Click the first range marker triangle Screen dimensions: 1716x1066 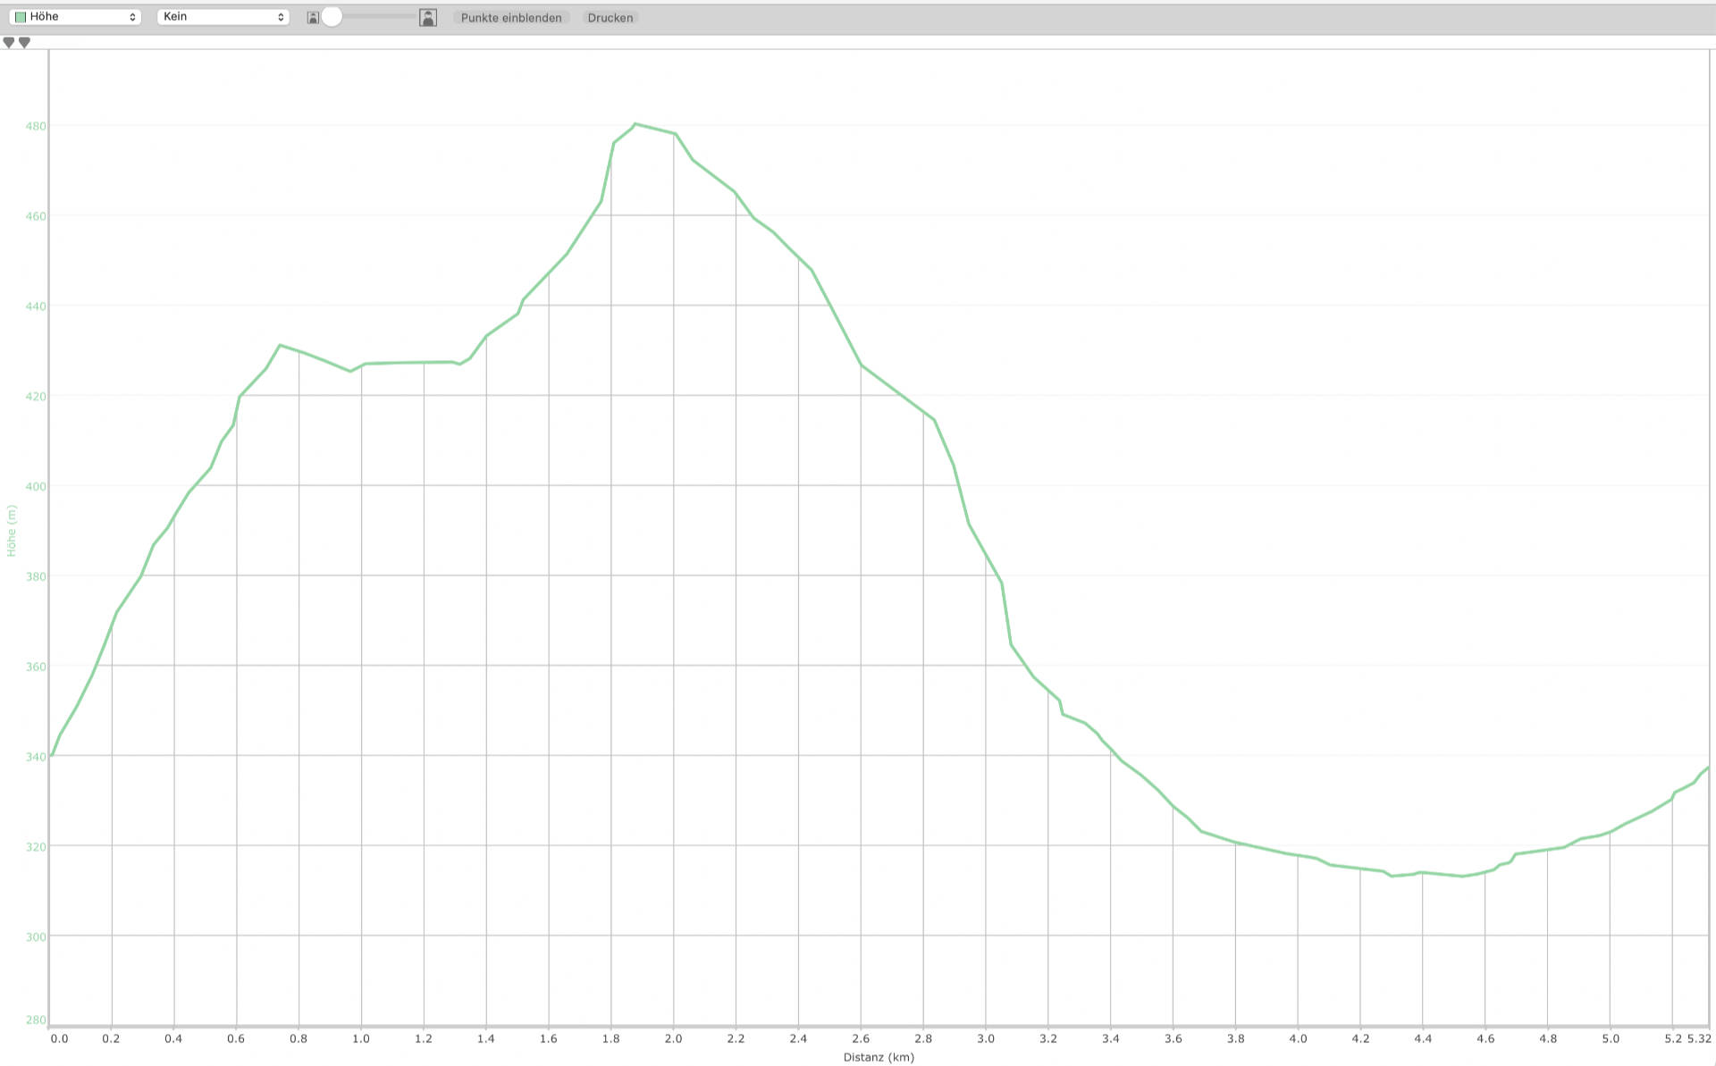point(9,42)
